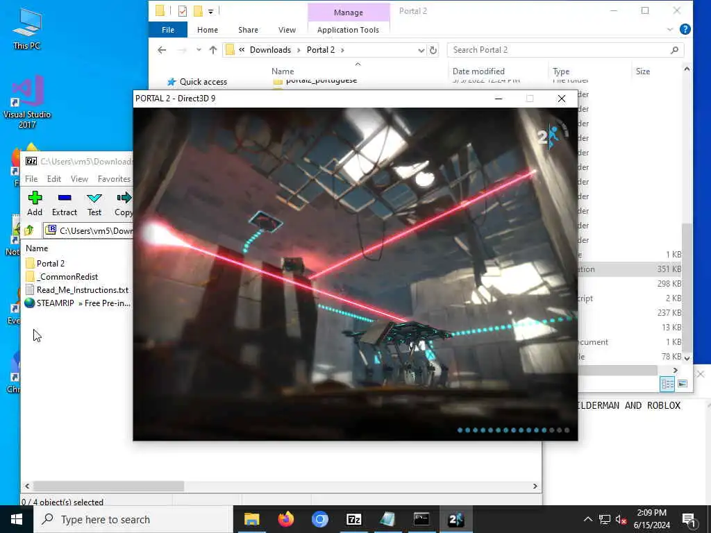Screen dimensions: 711x533
Task: Open the Quick Access Toolbar customize dropdown
Action: [x=211, y=11]
